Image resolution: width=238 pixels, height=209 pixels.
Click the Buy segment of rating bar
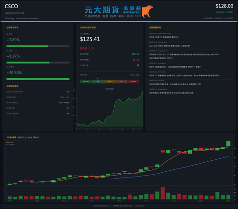(98, 82)
